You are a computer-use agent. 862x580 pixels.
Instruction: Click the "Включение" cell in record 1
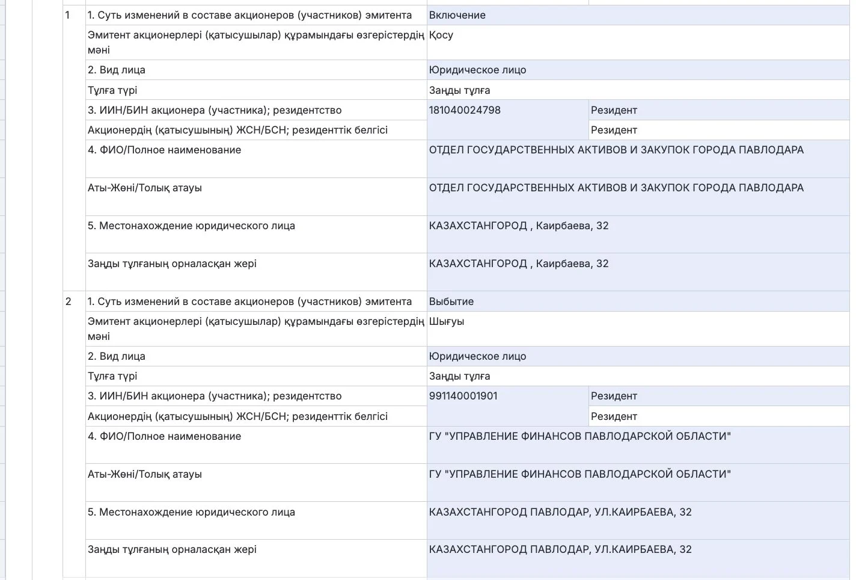tap(457, 15)
